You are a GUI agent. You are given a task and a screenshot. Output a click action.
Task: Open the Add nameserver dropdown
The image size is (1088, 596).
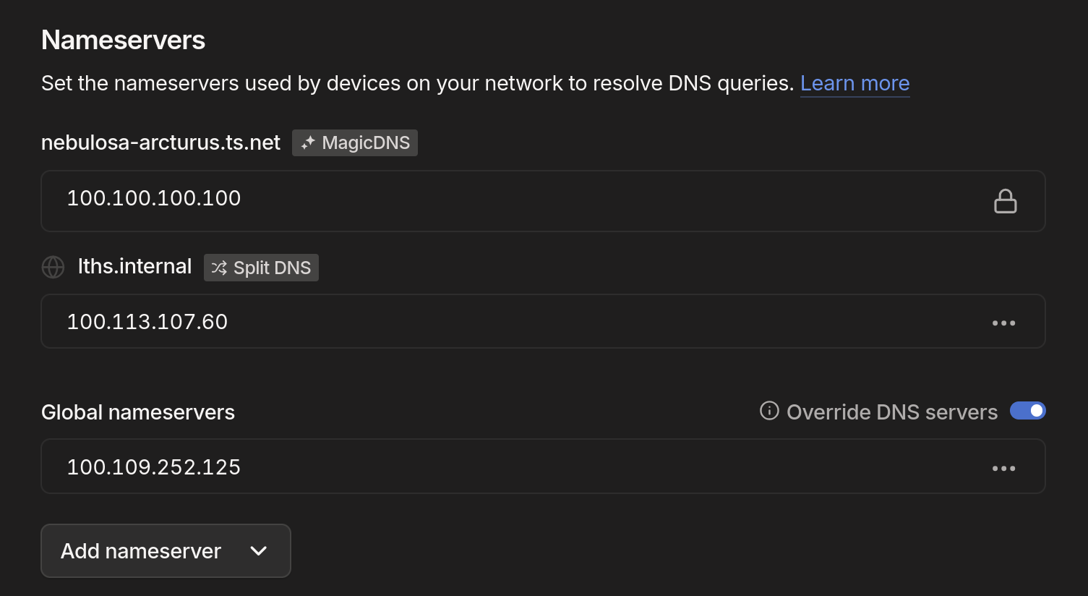(166, 550)
